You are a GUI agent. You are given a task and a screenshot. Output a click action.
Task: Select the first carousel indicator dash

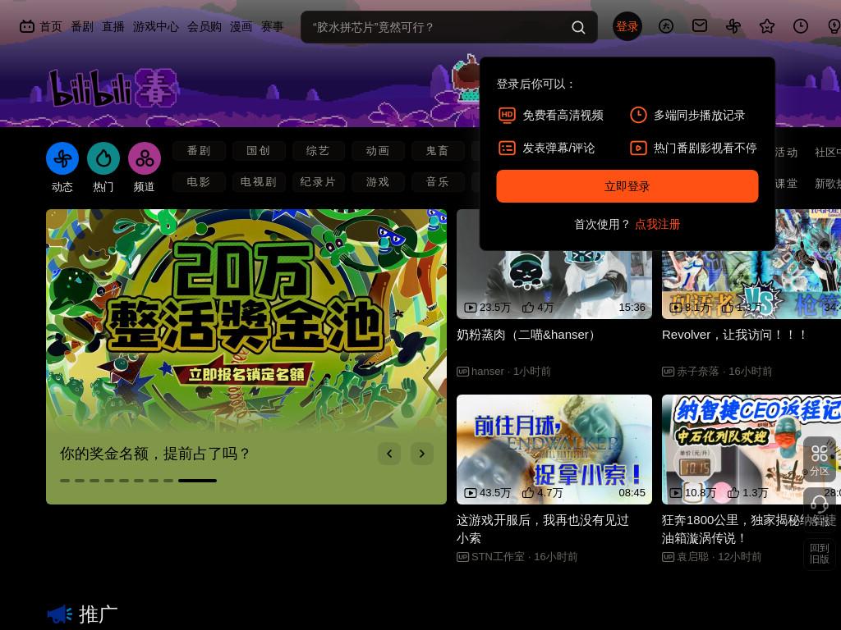[65, 481]
